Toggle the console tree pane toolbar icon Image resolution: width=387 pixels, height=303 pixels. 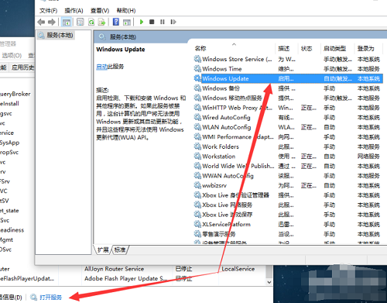coord(67,22)
